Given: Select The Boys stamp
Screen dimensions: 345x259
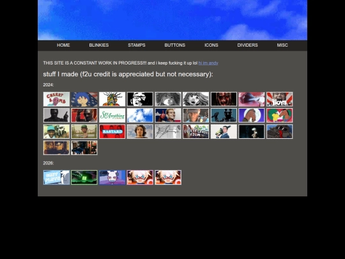Looking at the screenshot, I should coord(280,99).
